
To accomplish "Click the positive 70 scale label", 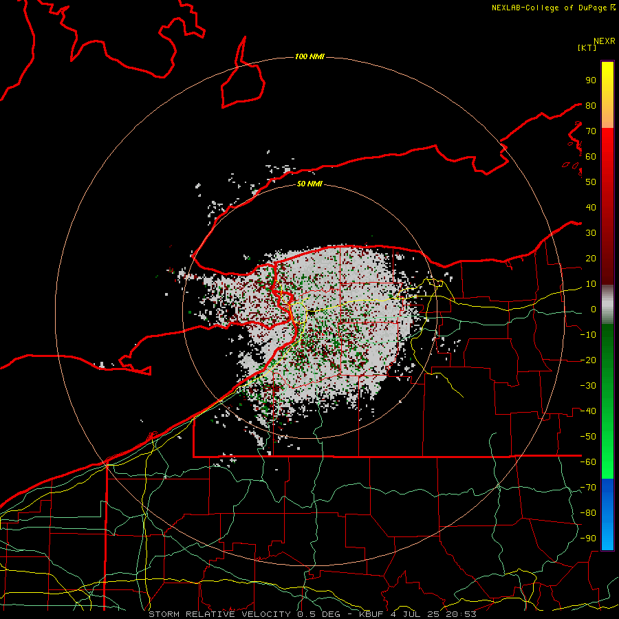I will pyautogui.click(x=591, y=131).
